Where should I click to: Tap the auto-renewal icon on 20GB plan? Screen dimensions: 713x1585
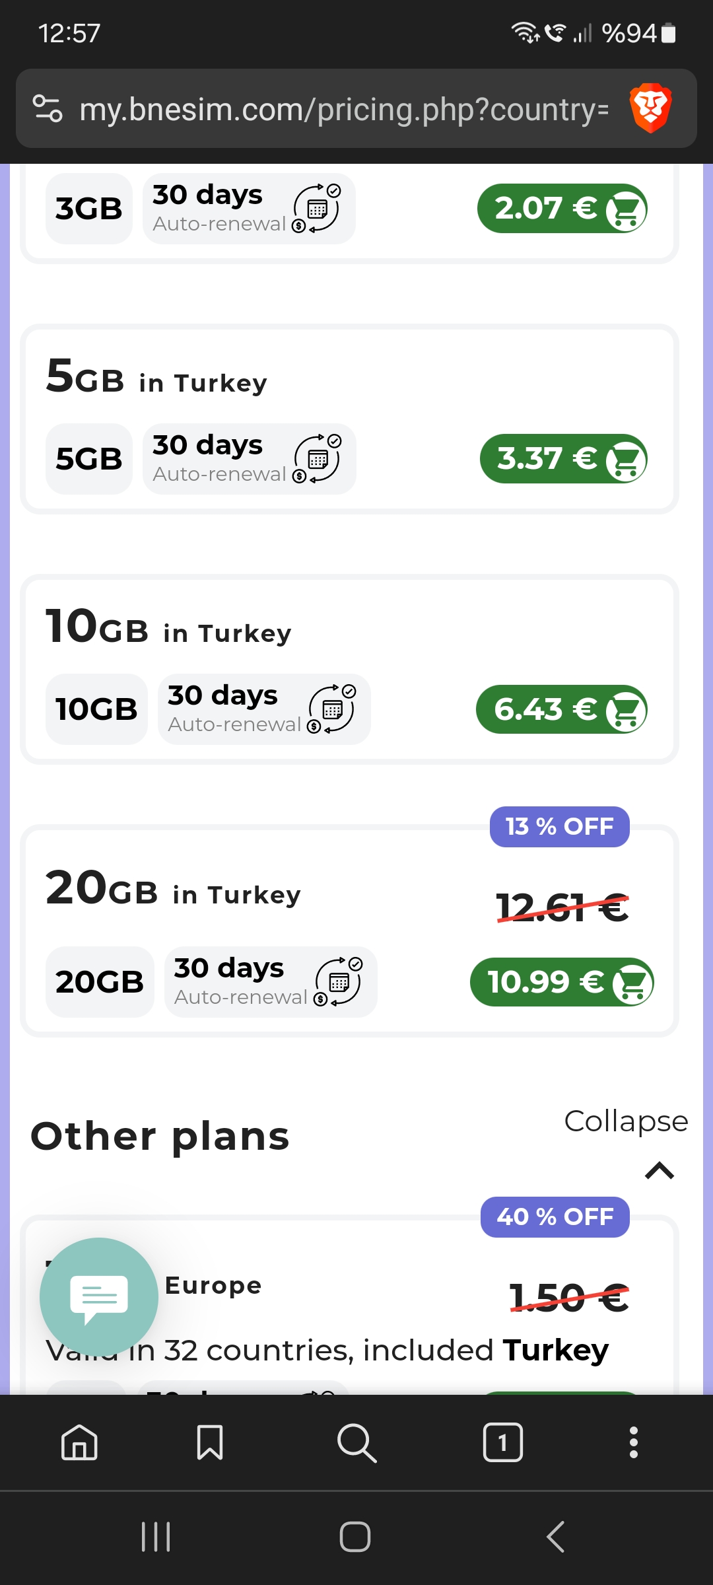[x=339, y=982]
